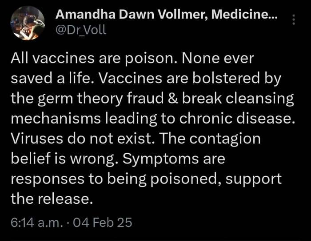
Task: Click the @Dr_Voll handle
Action: click(x=80, y=31)
